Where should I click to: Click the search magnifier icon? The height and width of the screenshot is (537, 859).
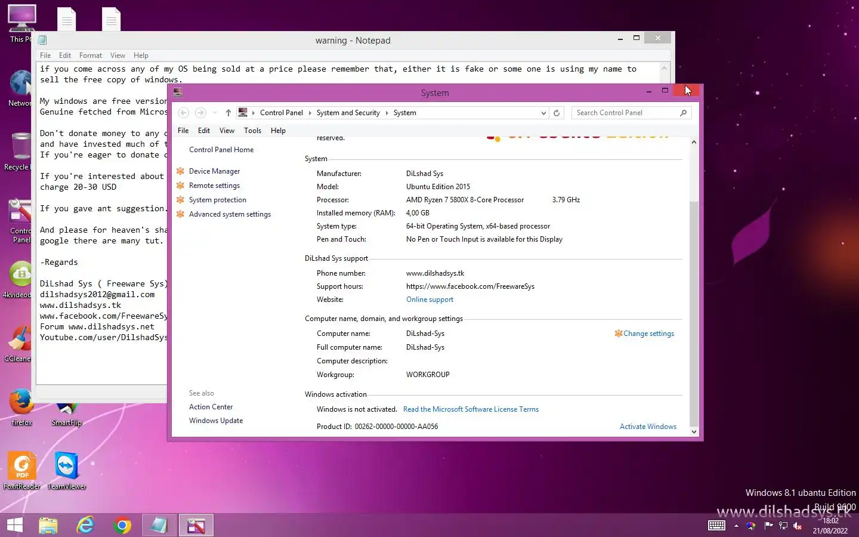click(x=683, y=113)
